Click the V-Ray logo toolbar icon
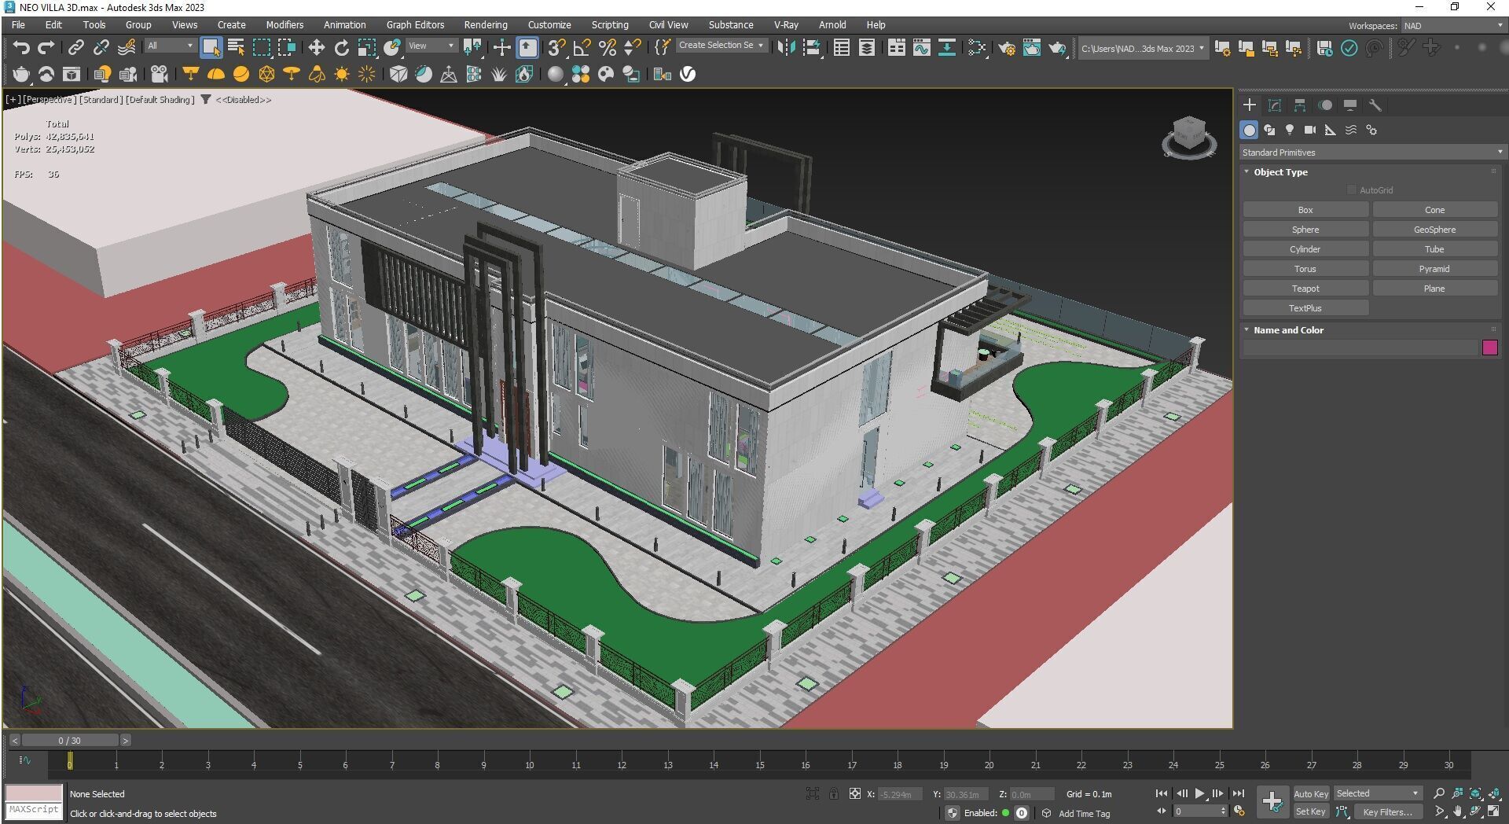Viewport: 1509px width, 824px height. pyautogui.click(x=688, y=74)
